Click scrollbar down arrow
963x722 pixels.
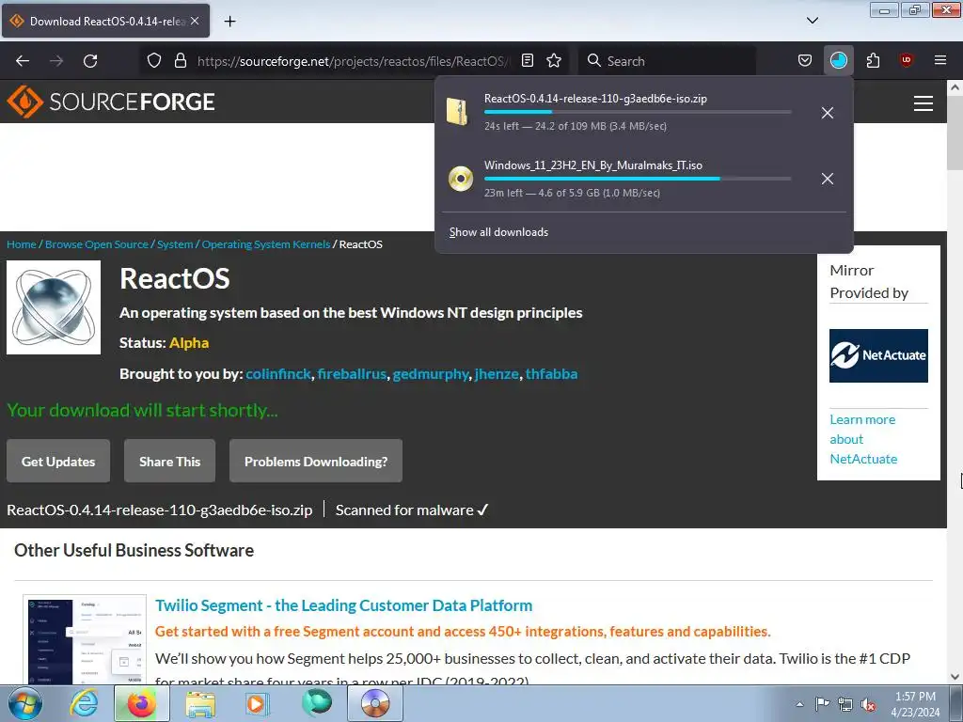tap(955, 677)
